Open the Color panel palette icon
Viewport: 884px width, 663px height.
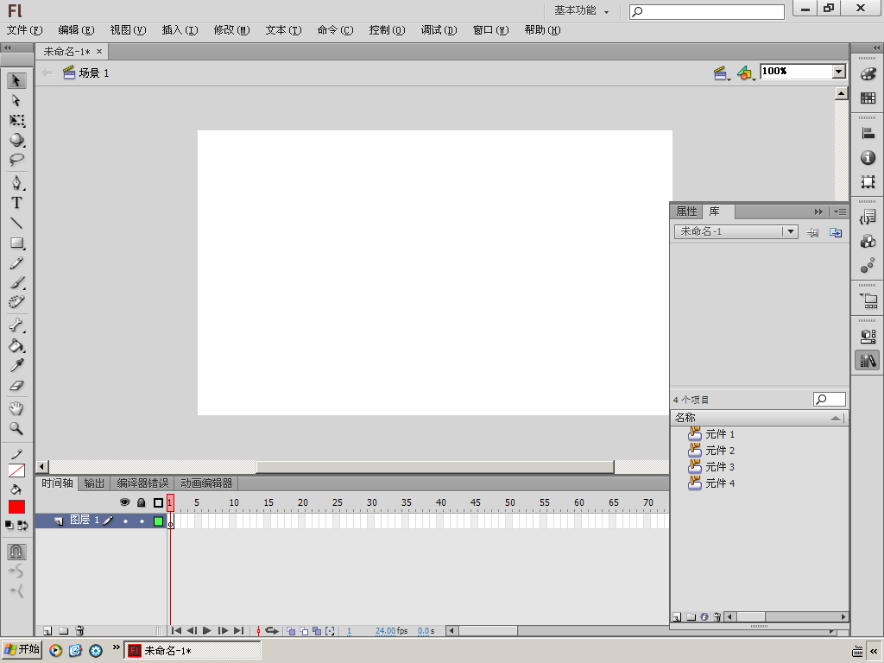[868, 74]
